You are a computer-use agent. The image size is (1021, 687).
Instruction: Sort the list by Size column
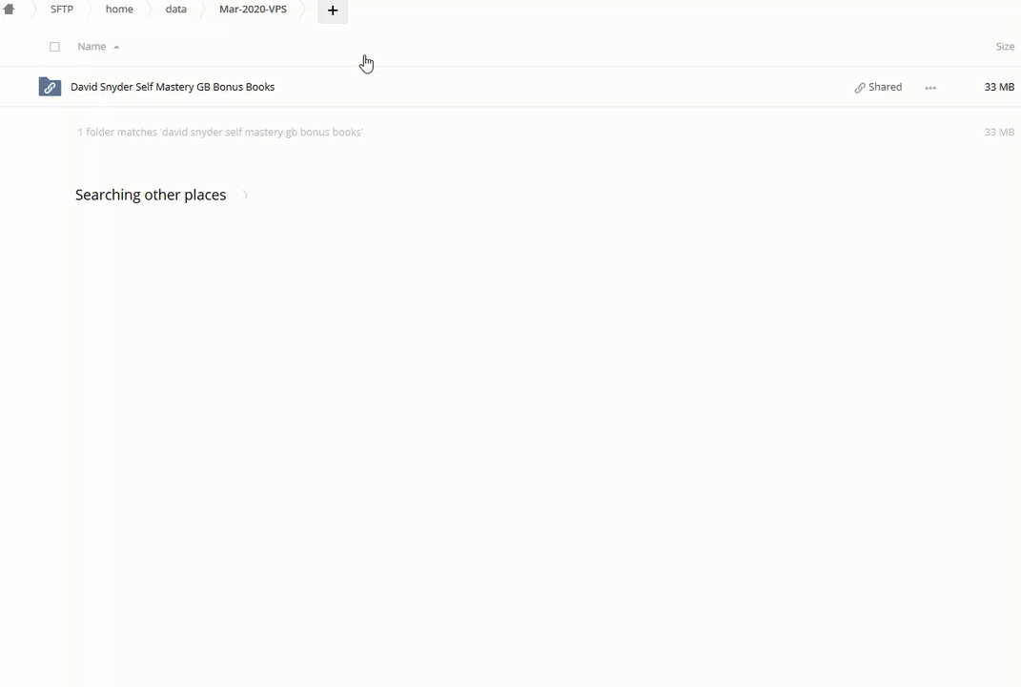[x=1005, y=47]
